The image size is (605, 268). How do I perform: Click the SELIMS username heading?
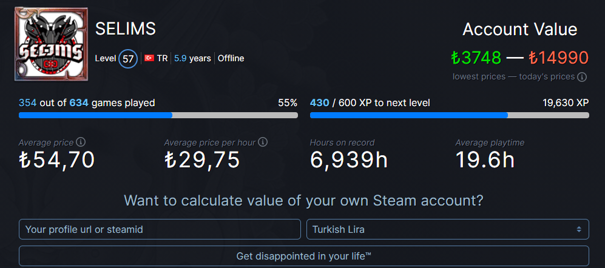click(x=126, y=28)
